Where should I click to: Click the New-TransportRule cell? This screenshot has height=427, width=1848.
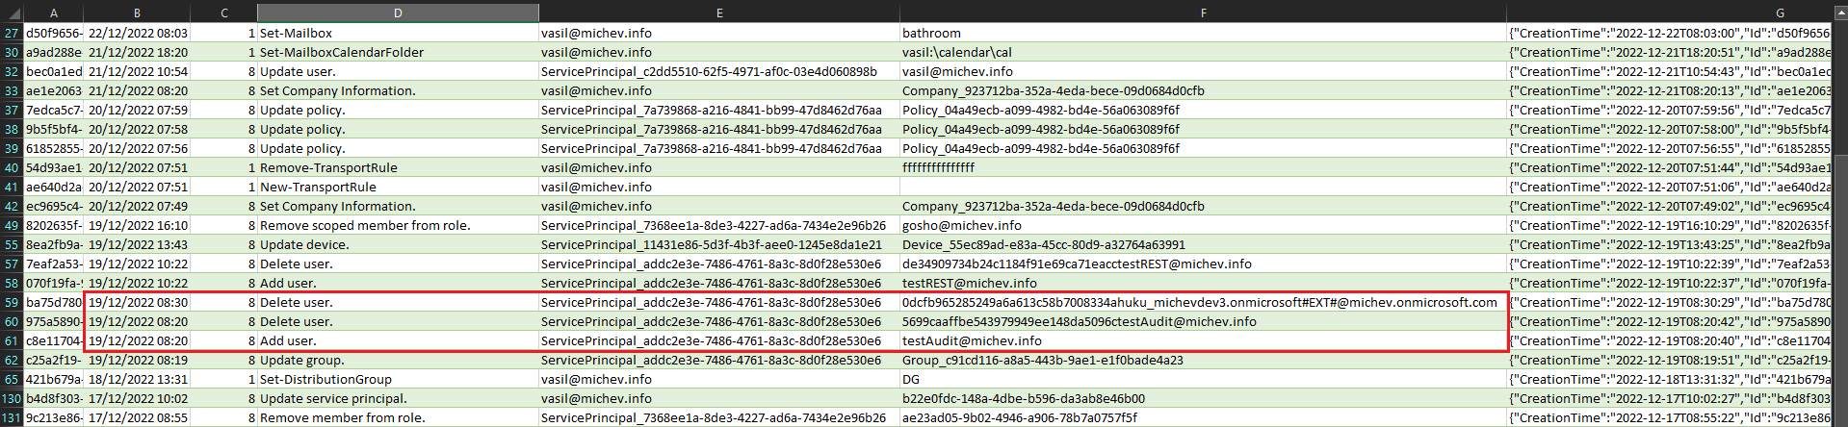[x=318, y=187]
